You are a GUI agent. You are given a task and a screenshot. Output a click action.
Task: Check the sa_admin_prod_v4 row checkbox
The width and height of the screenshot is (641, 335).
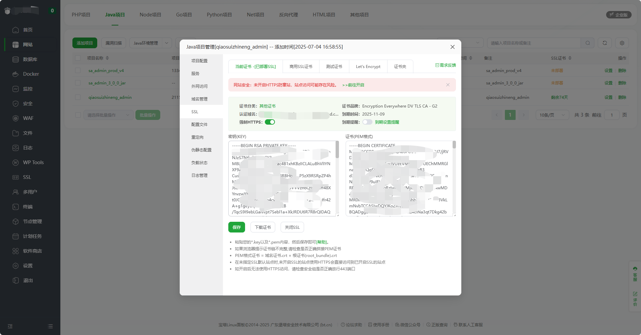[x=78, y=70]
